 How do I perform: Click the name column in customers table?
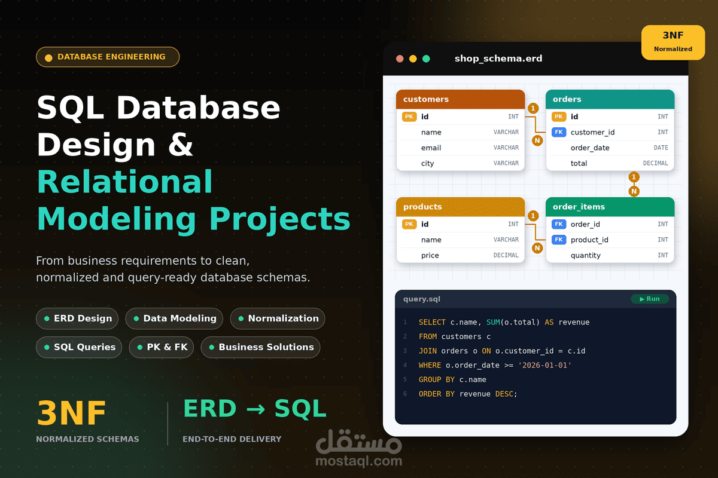point(431,132)
